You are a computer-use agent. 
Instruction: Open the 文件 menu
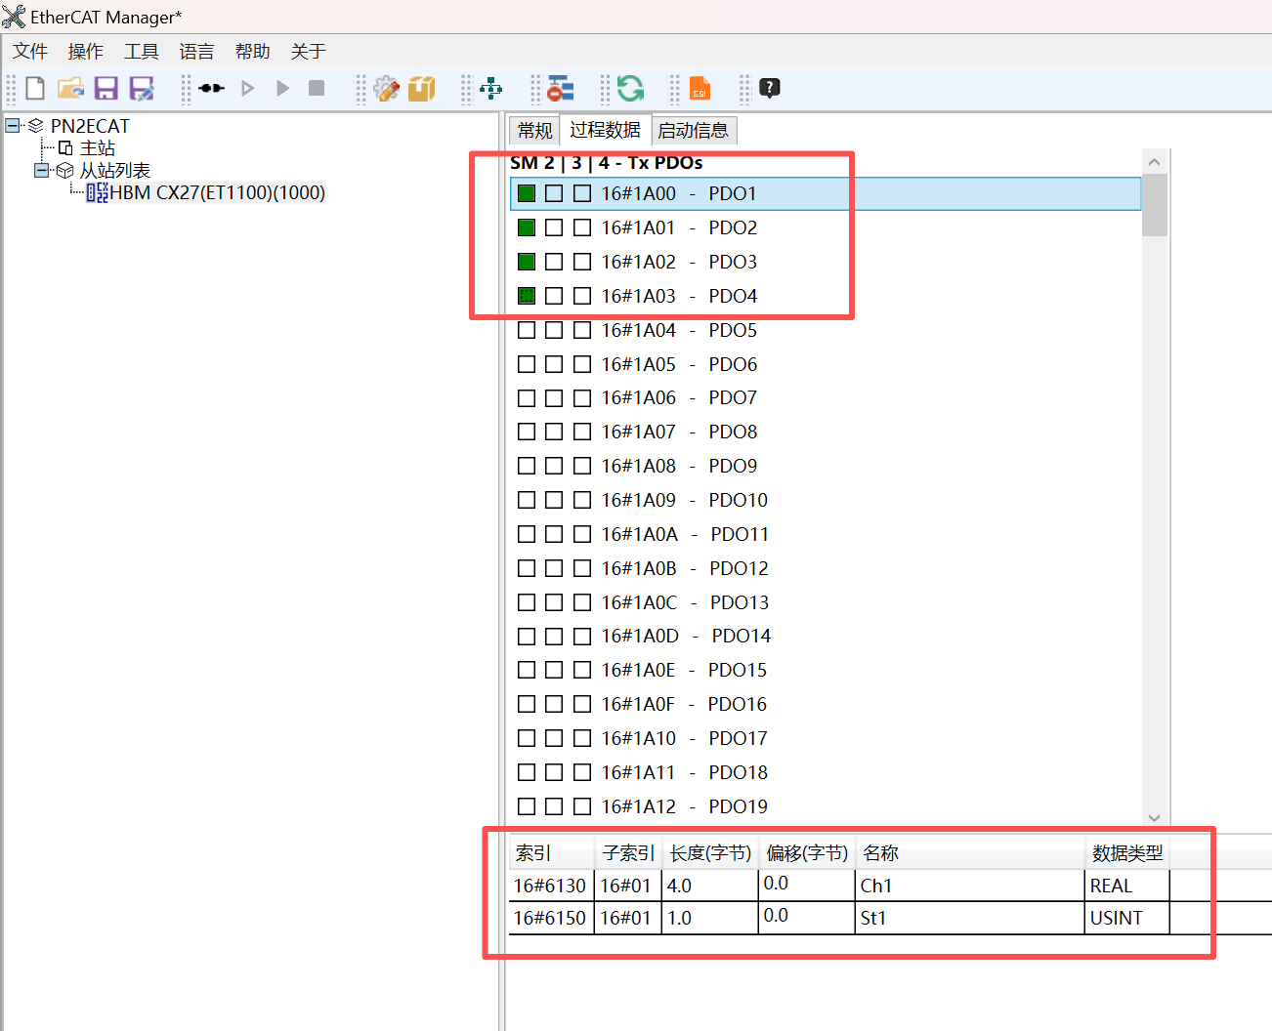pos(30,52)
